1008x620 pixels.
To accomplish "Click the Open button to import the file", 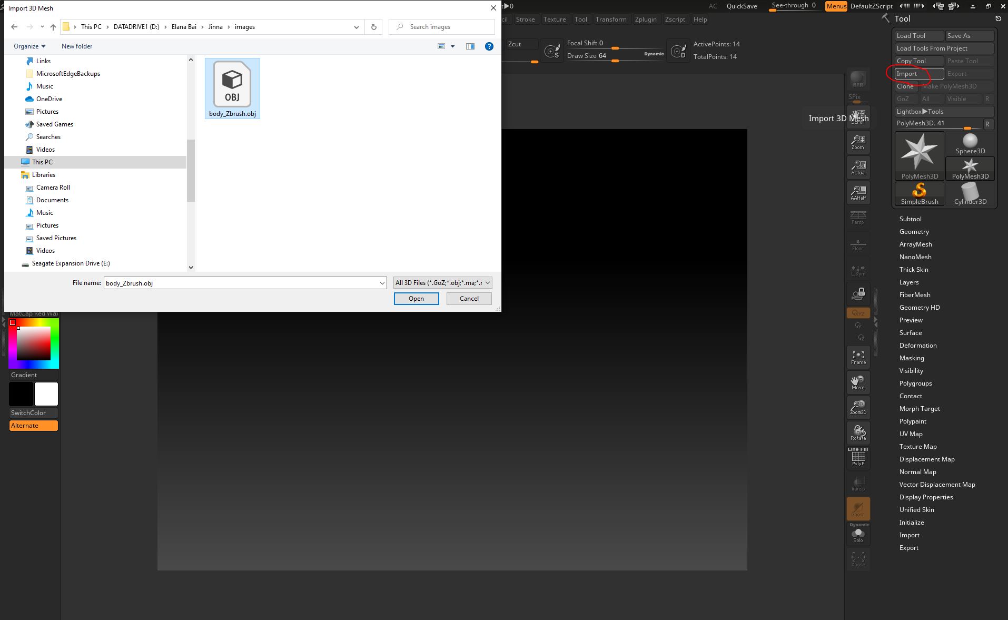I will point(416,299).
